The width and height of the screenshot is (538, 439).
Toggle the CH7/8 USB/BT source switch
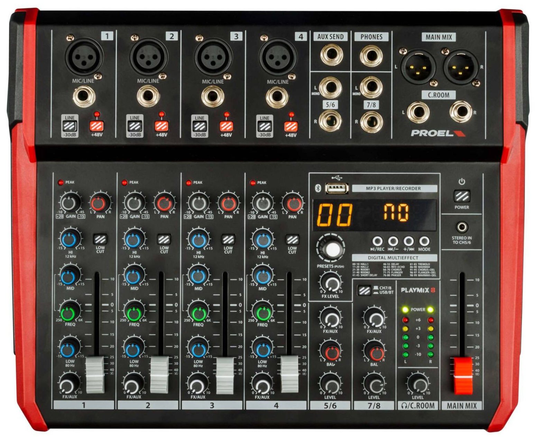(x=364, y=290)
